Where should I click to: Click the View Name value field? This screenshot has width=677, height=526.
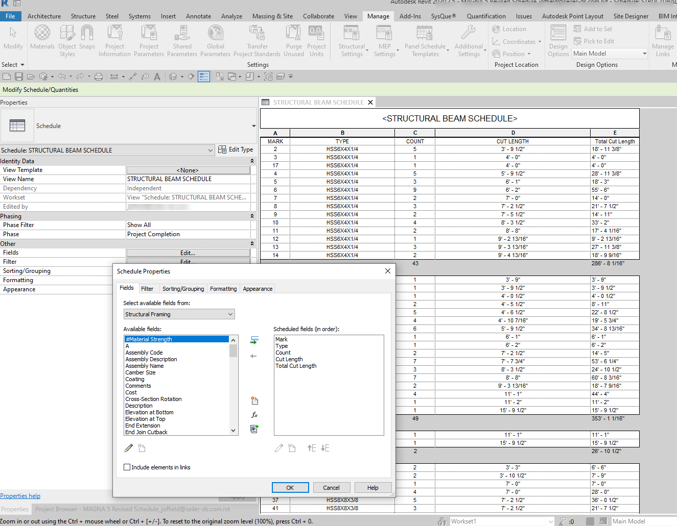(188, 179)
